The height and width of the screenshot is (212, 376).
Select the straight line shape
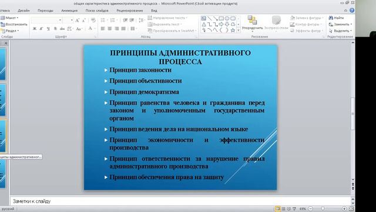[x=210, y=18]
